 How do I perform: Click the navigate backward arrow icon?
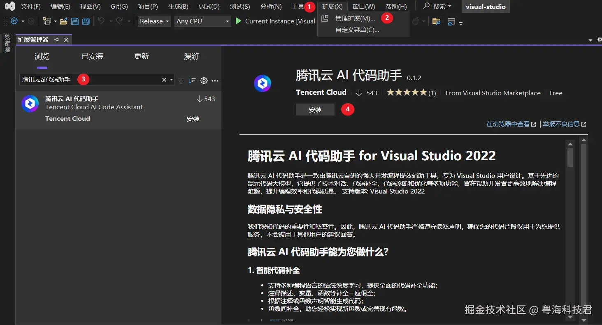point(14,21)
